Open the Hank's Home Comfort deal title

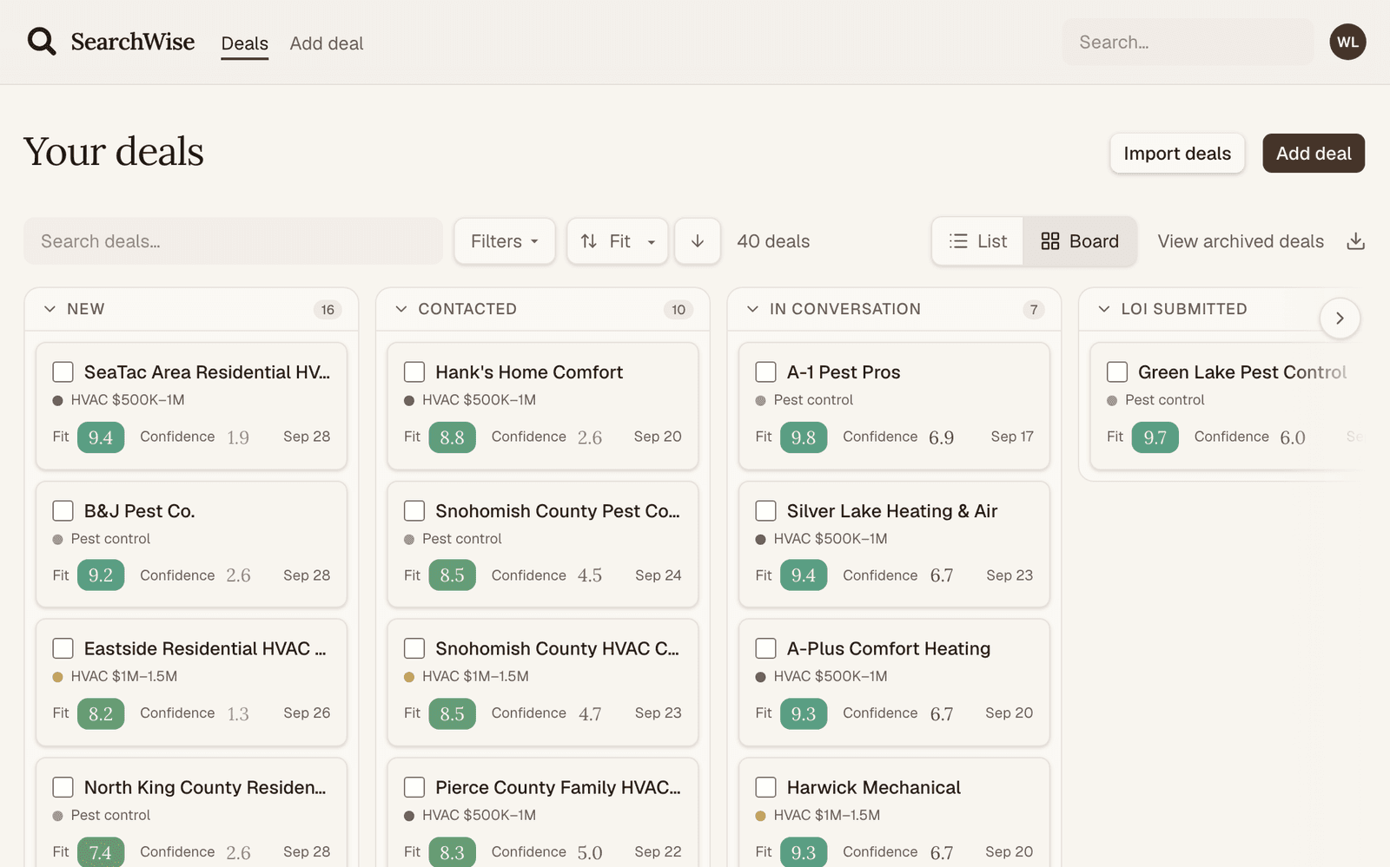point(529,372)
